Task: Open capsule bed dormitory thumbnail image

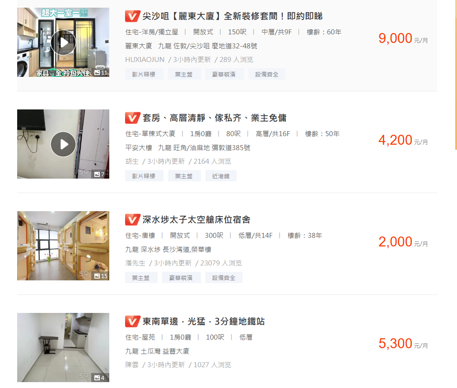Action: tap(63, 246)
